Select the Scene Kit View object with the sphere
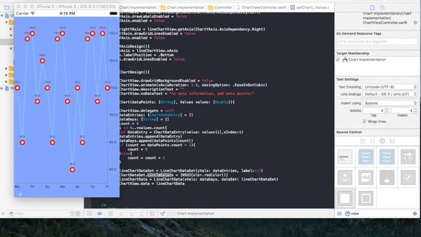The width and height of the screenshot is (421, 237). coord(345,177)
